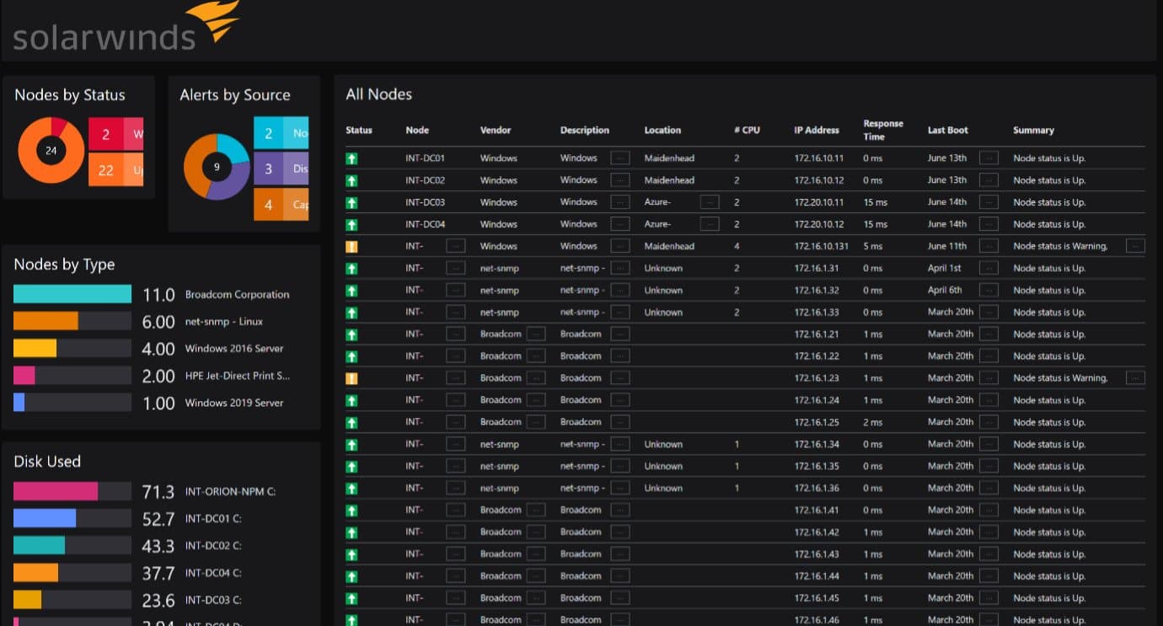Expand the node name ellipsis for 172.16.10.131
Screen dimensions: 1163x626
point(456,246)
